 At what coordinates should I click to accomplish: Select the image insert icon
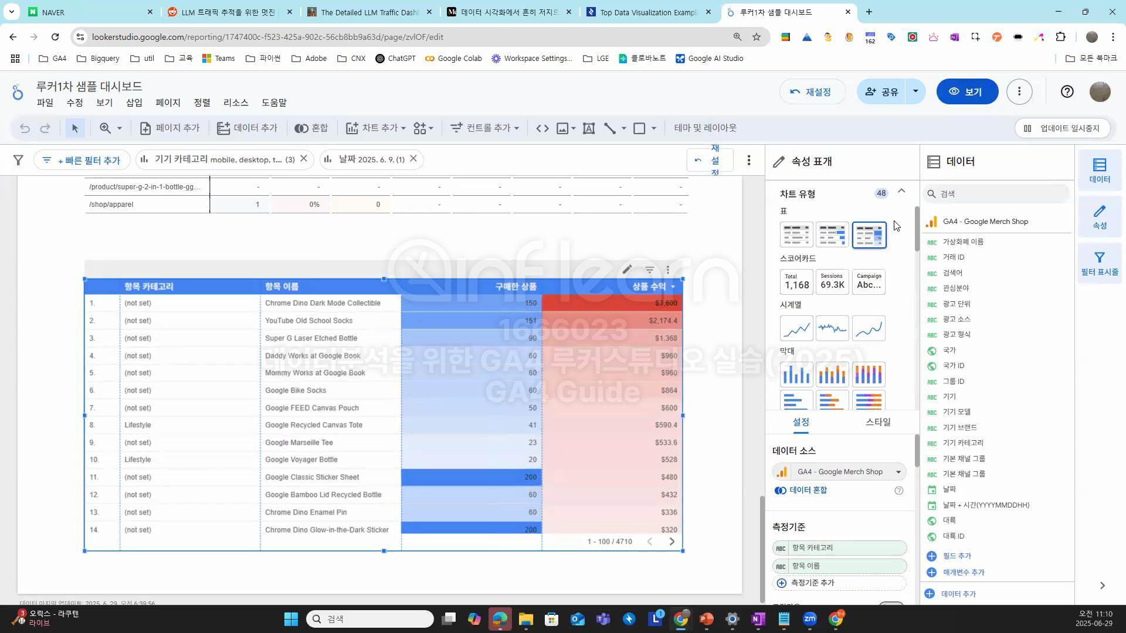(x=562, y=128)
